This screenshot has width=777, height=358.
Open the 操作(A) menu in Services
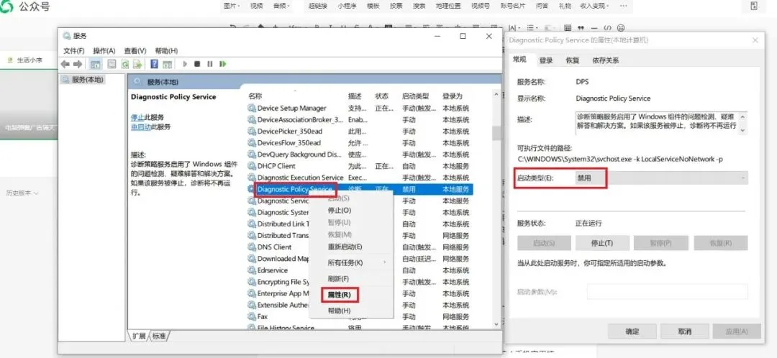tap(104, 50)
